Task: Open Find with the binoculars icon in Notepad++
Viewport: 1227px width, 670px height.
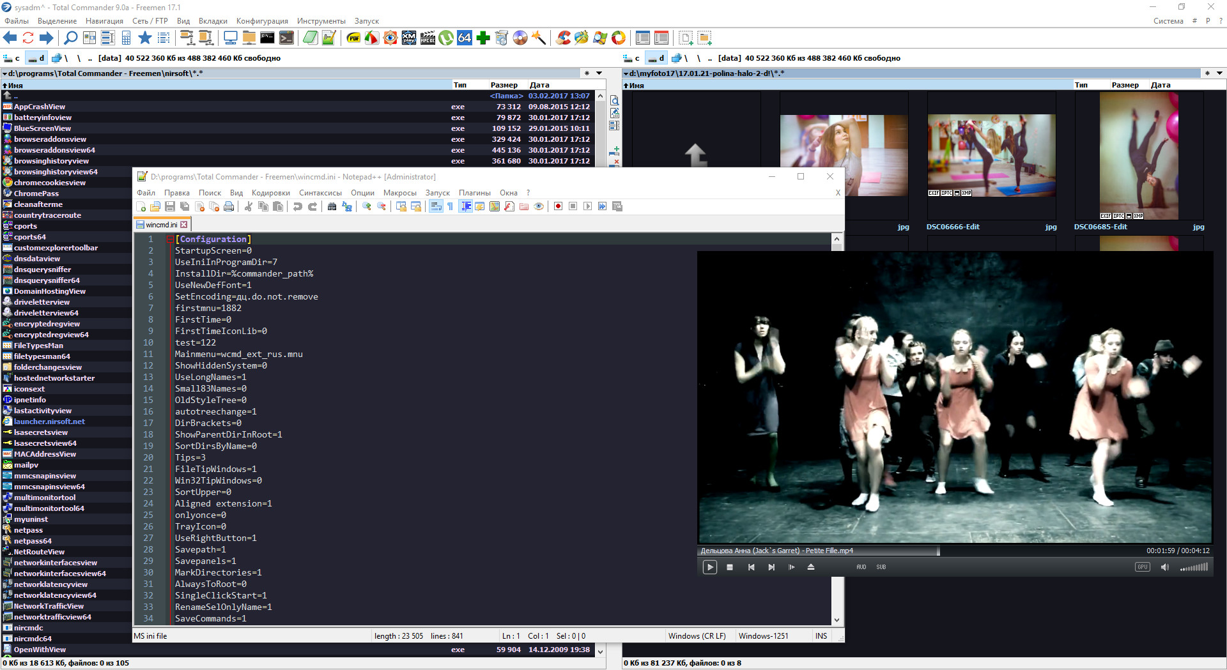Action: click(332, 206)
